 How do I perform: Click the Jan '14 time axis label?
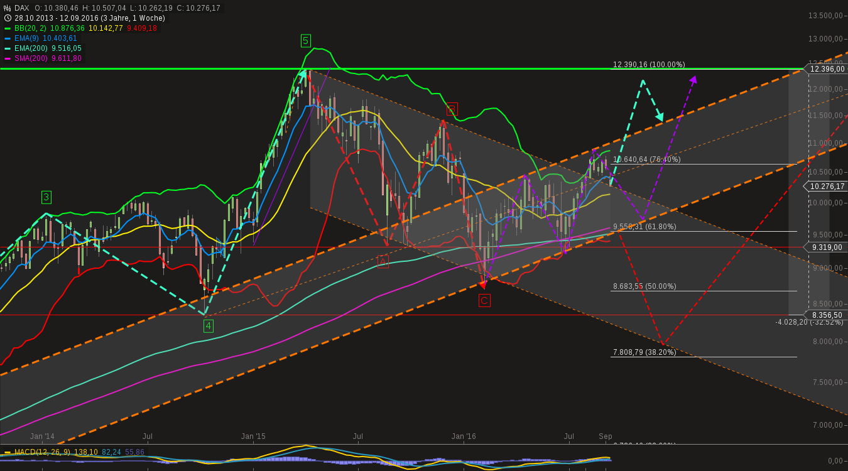click(42, 436)
